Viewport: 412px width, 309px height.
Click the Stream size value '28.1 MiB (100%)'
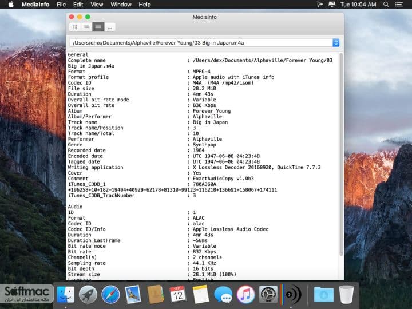click(215, 274)
